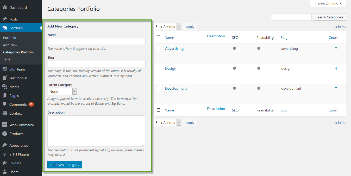Image resolution: width=351 pixels, height=176 pixels.
Task: Tick the Advertising category checkbox
Action: (x=158, y=48)
